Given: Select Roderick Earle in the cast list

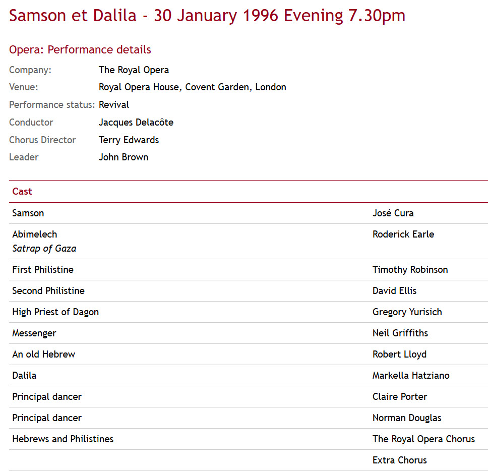Looking at the screenshot, I should pos(403,234).
